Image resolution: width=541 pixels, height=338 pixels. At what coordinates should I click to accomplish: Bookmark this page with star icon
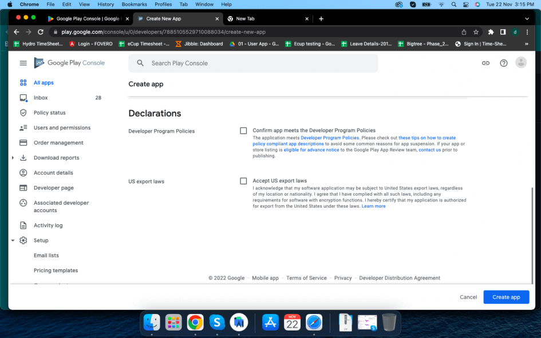[x=476, y=32]
